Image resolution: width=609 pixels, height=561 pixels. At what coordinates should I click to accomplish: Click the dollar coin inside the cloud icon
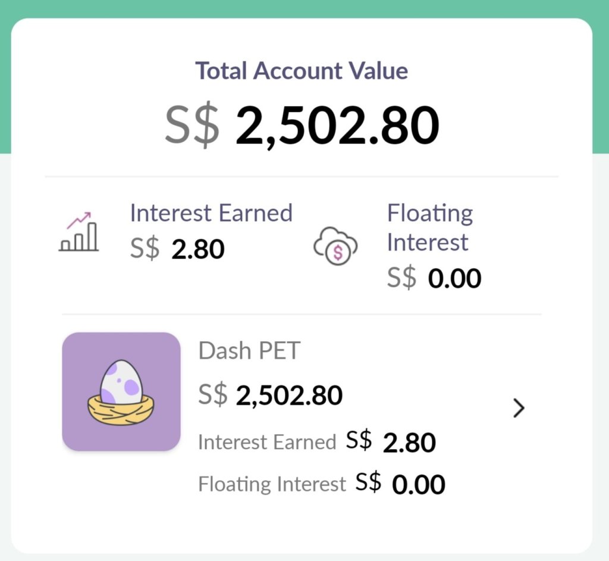click(338, 253)
